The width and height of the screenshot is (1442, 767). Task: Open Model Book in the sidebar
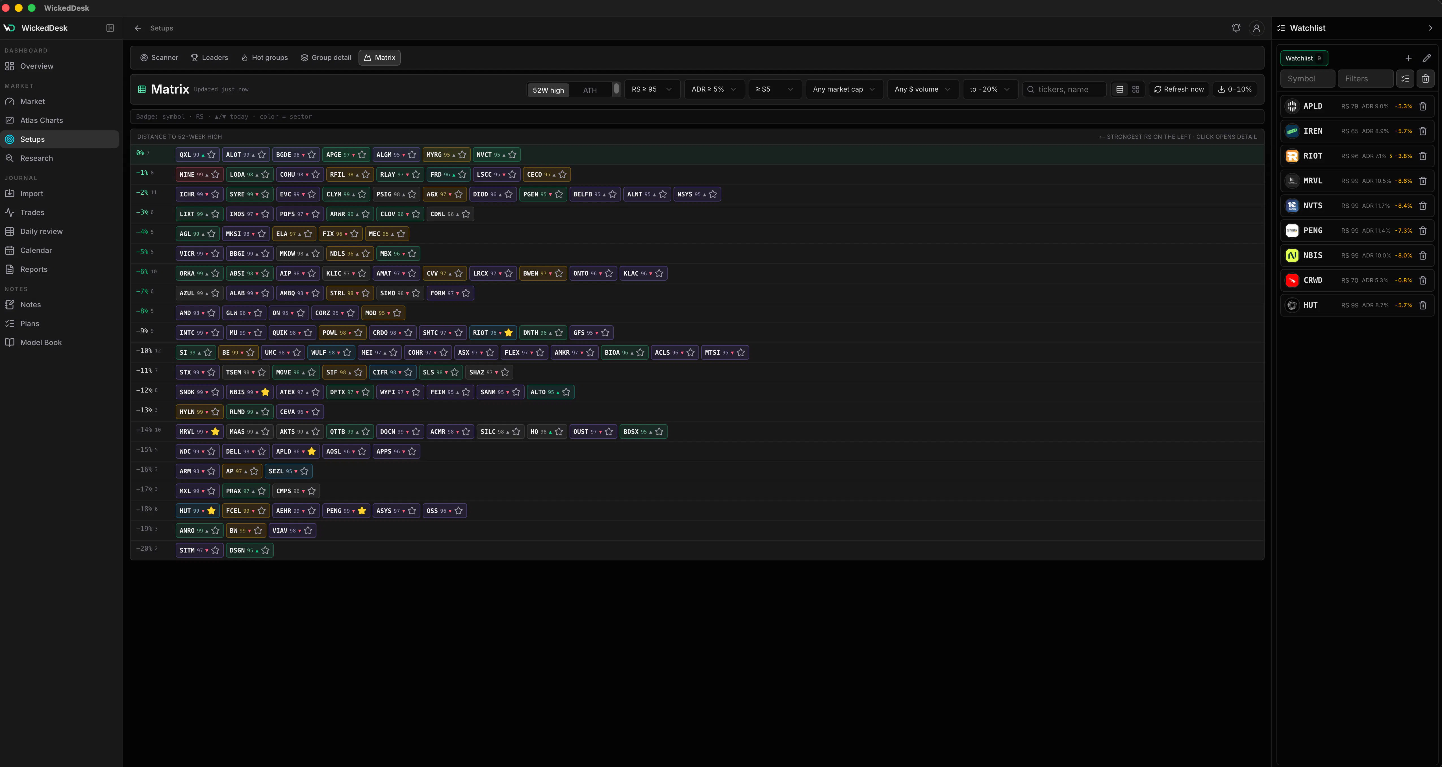point(60,343)
